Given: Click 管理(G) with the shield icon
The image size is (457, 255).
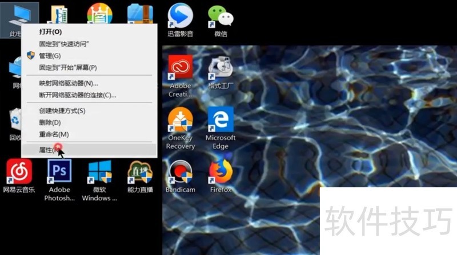Looking at the screenshot, I should pyautogui.click(x=50, y=56).
